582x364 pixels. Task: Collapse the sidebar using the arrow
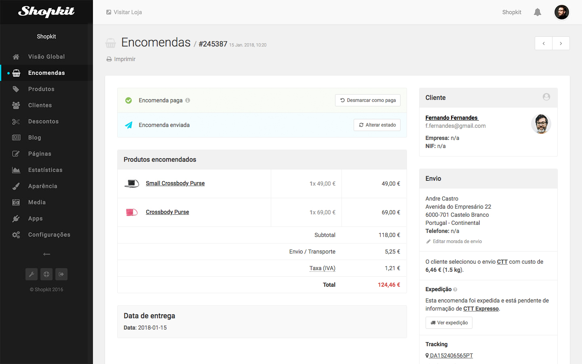(46, 254)
